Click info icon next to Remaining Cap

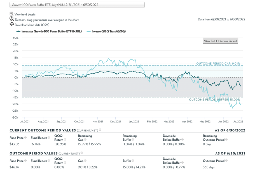[85, 139]
